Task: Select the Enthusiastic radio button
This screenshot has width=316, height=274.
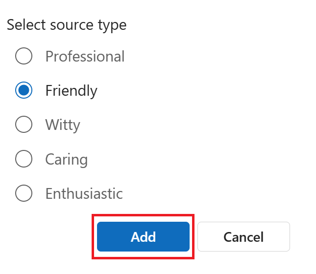Action: [24, 193]
